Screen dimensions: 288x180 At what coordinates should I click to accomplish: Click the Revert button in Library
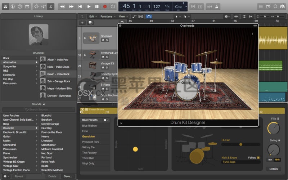(x=19, y=176)
